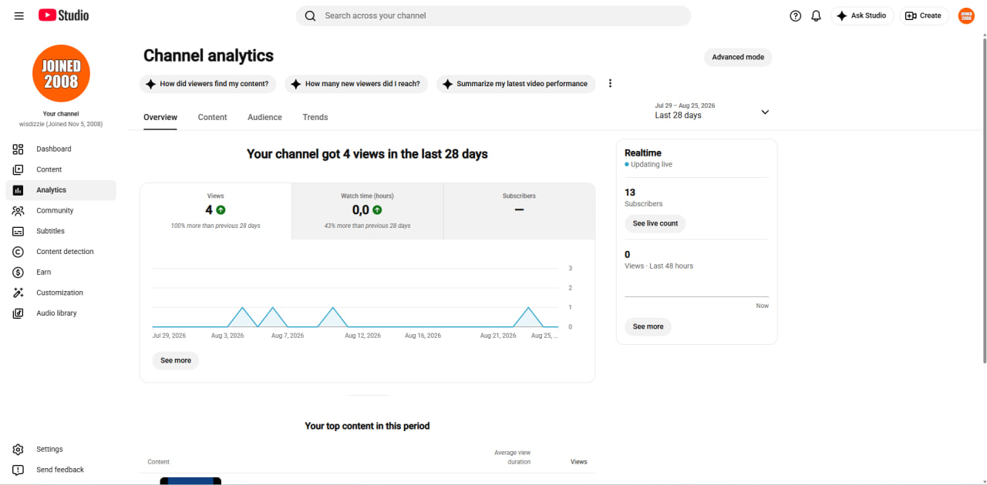
Task: Switch to the Audience tab
Action: pos(264,117)
